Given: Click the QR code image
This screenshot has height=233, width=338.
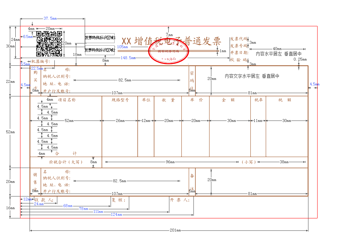Looking at the screenshot, I should [x=49, y=44].
